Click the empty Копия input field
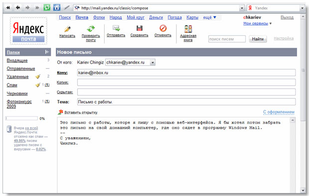 (186, 82)
